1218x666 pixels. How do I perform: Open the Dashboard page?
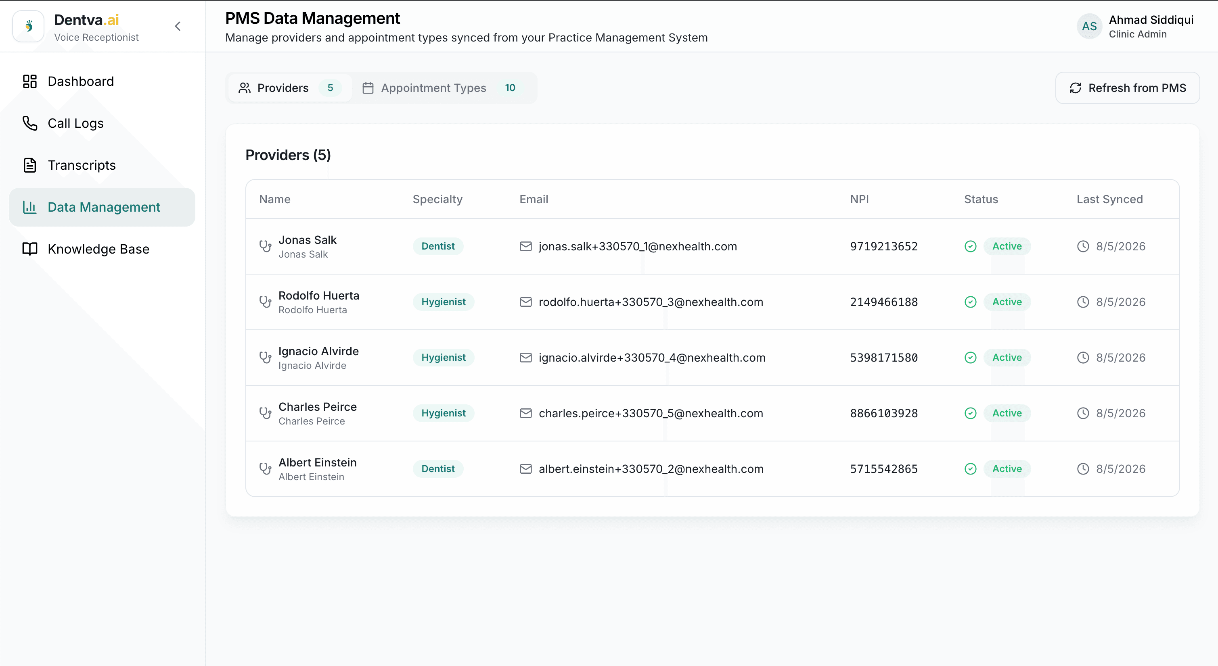click(x=102, y=81)
